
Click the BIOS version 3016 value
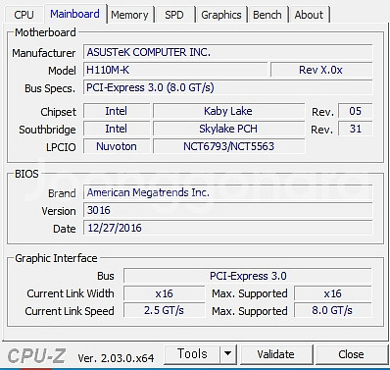(x=227, y=210)
